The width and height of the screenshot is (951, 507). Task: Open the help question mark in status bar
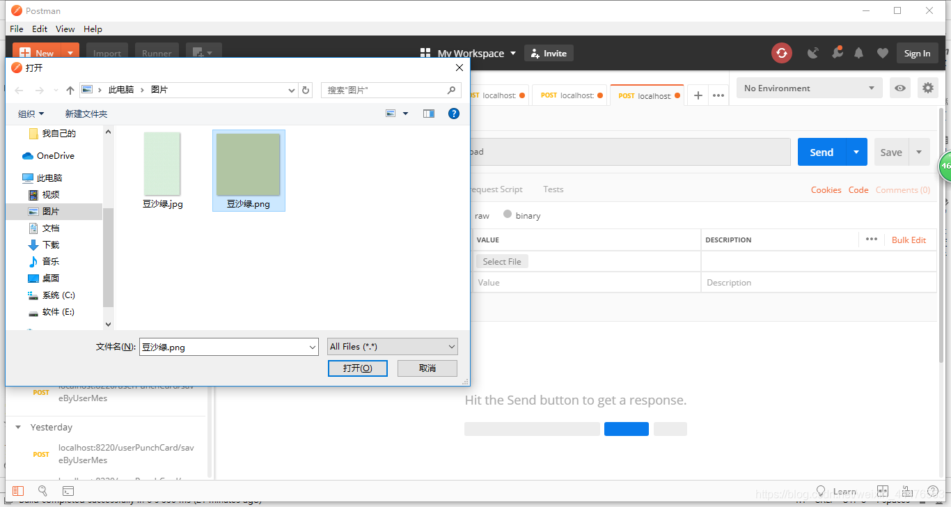point(933,491)
